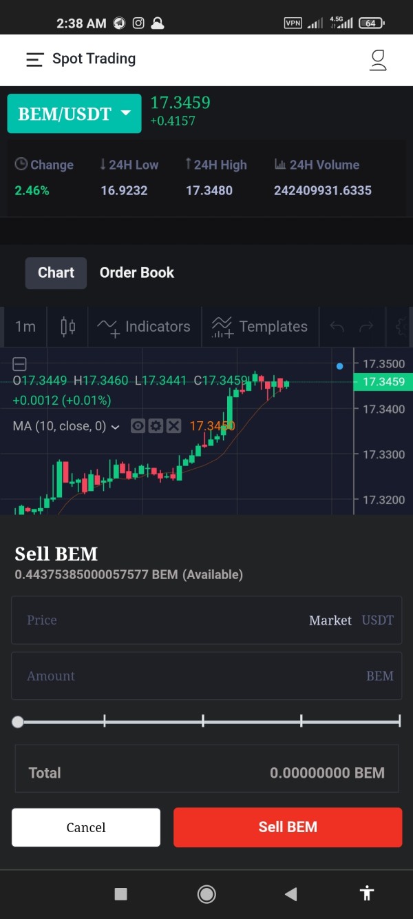This screenshot has width=413, height=919.
Task: Select the Chart tab
Action: coord(56,272)
